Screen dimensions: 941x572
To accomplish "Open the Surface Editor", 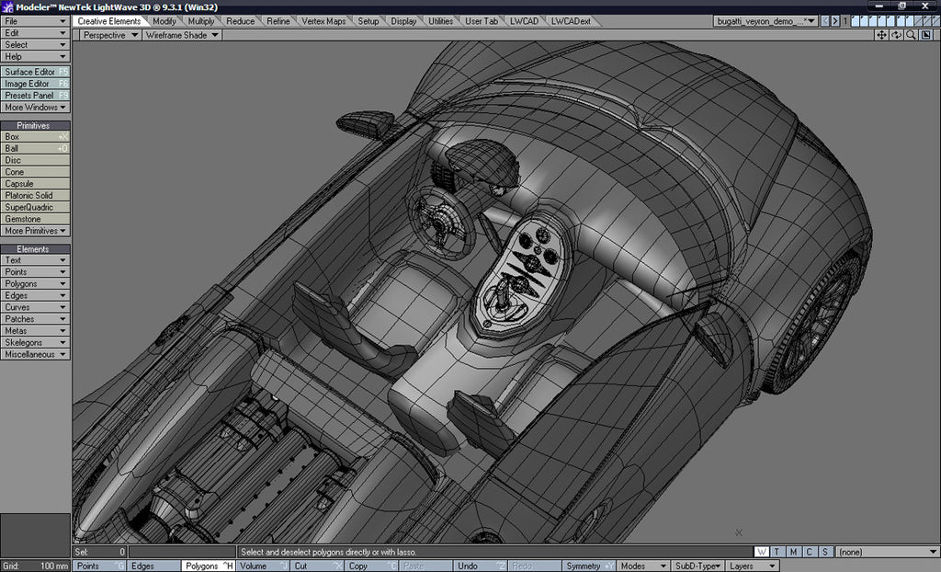I will pos(35,71).
